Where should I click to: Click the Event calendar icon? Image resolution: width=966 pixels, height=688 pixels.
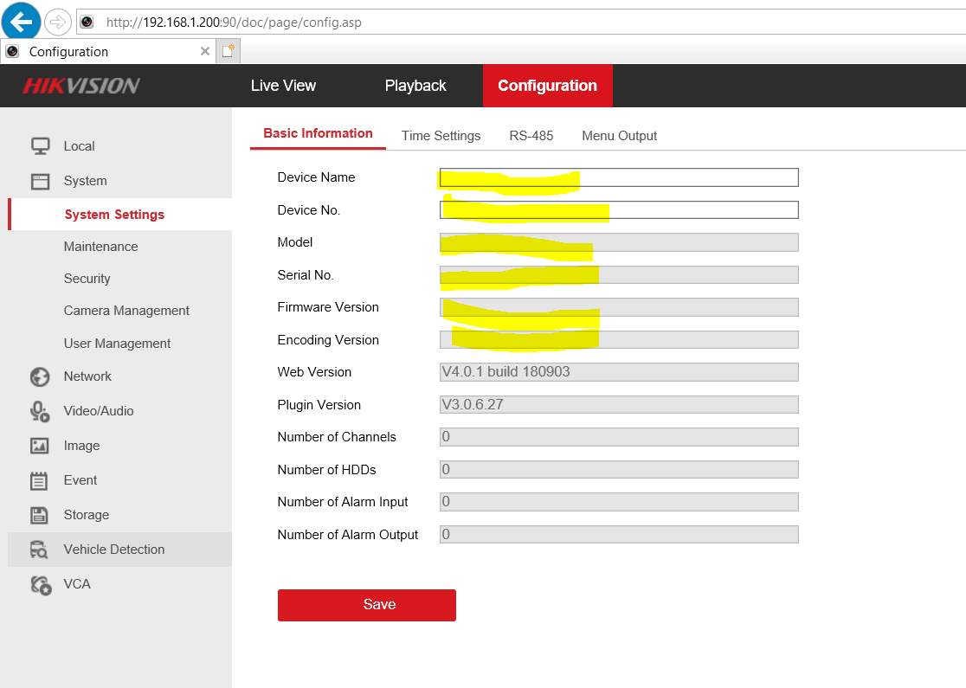click(x=40, y=480)
